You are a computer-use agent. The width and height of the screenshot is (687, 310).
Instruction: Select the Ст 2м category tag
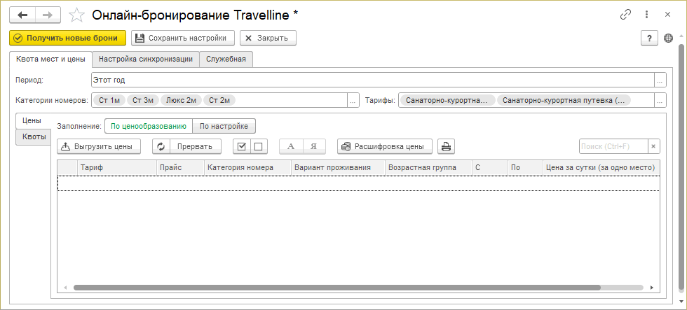[219, 100]
